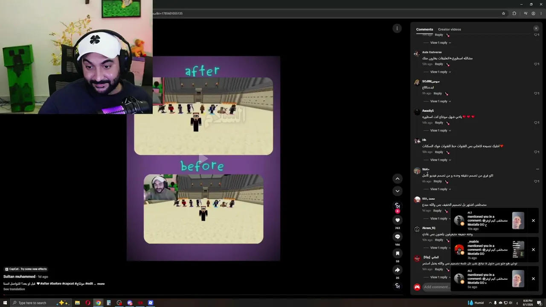Image resolution: width=546 pixels, height=307 pixels.
Task: Reply to Hh's comment
Action: click(x=439, y=152)
